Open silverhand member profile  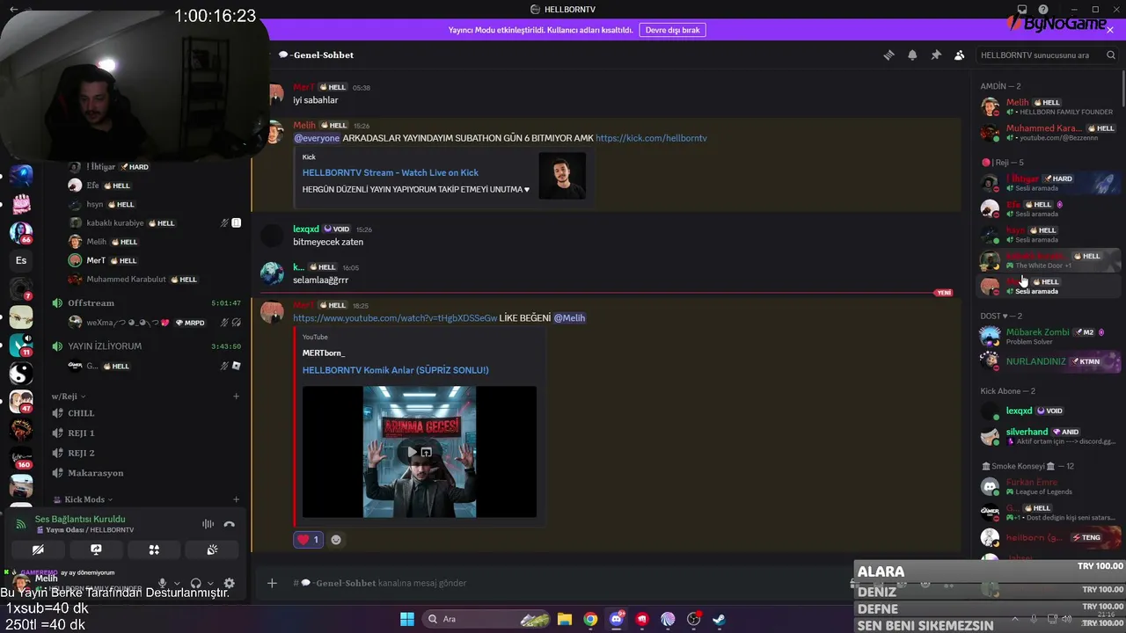(1050, 436)
